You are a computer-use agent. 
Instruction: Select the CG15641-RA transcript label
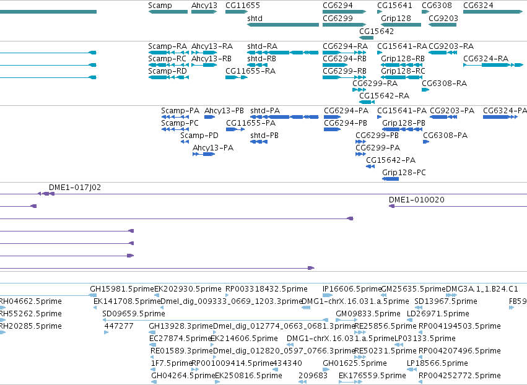(x=402, y=46)
